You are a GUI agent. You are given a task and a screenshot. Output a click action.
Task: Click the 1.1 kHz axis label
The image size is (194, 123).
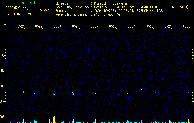3,40
